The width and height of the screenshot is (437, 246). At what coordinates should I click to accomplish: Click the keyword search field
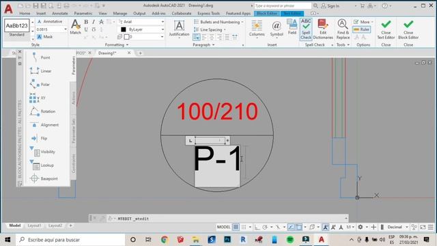(283, 6)
